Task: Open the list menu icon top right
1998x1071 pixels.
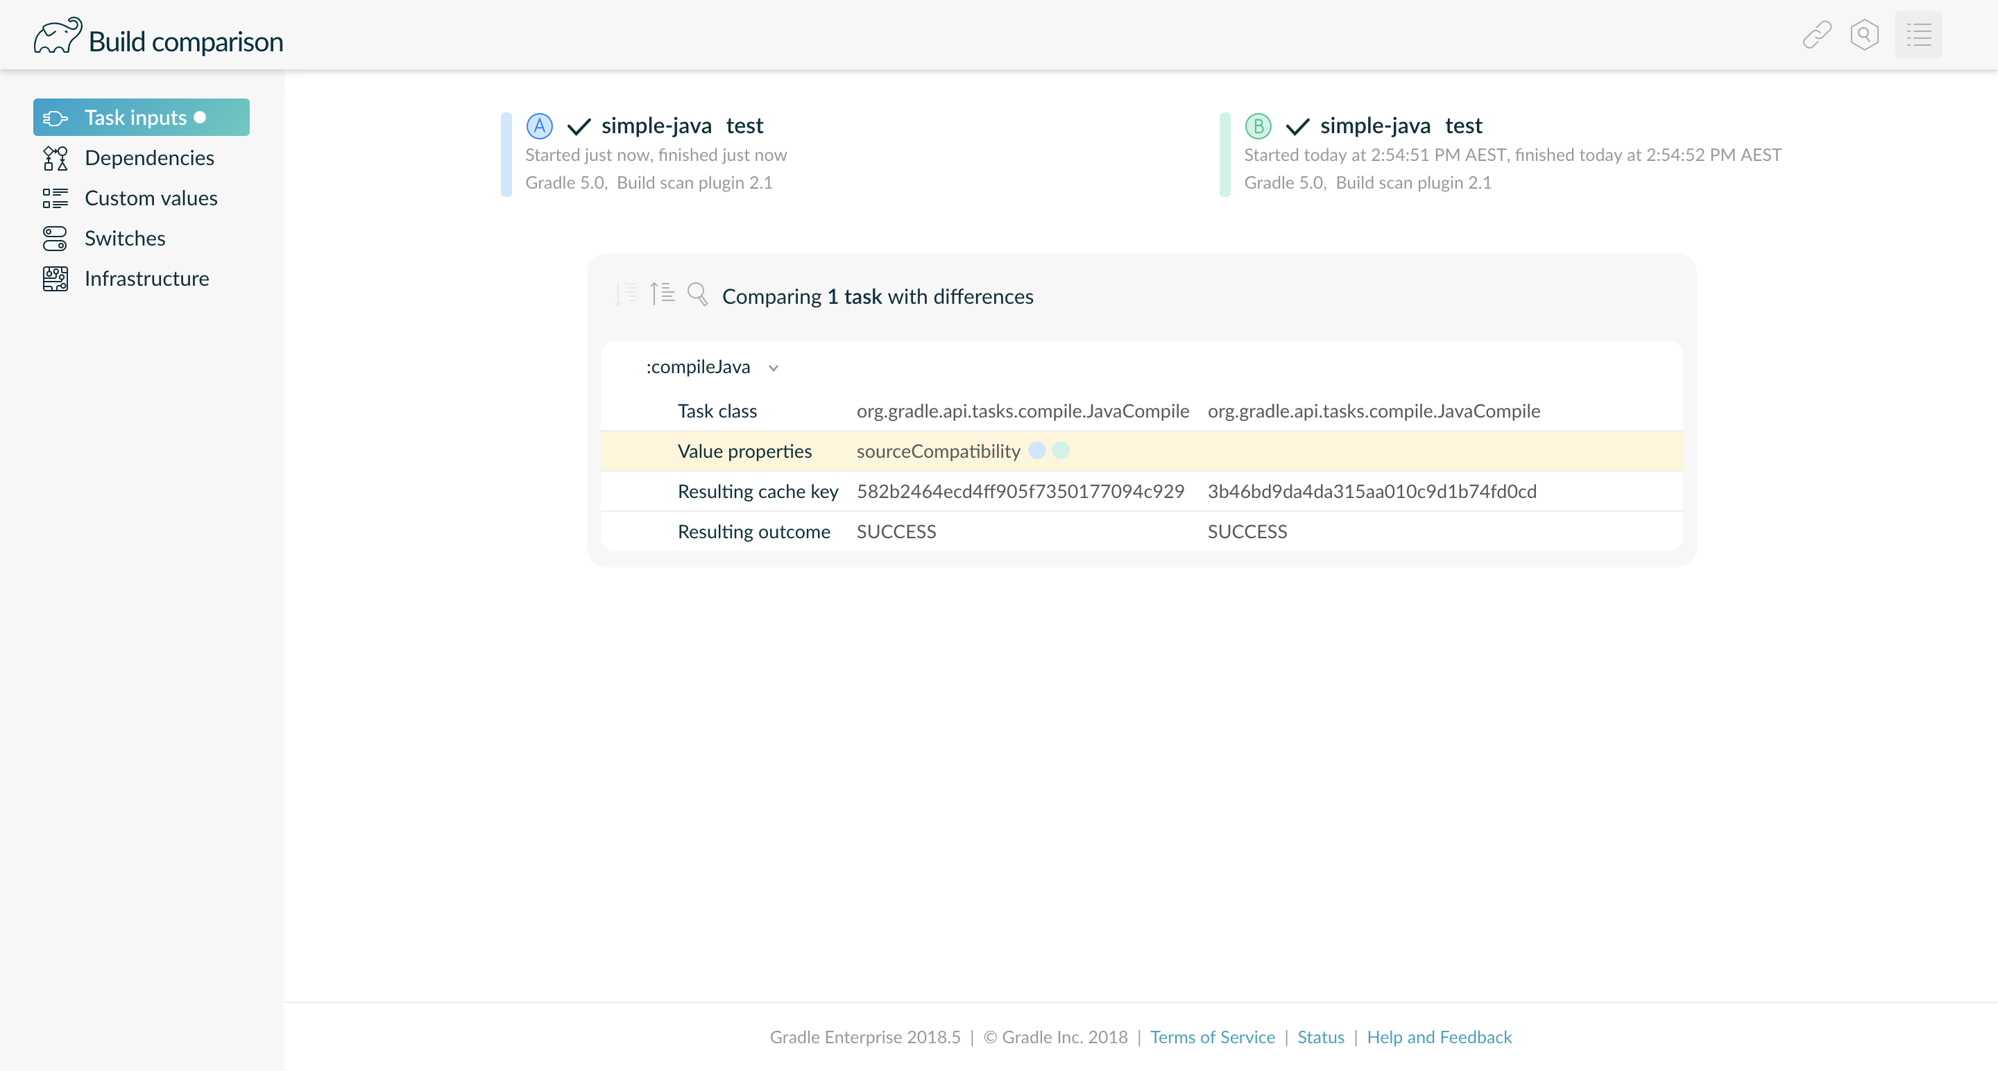Action: click(x=1918, y=35)
